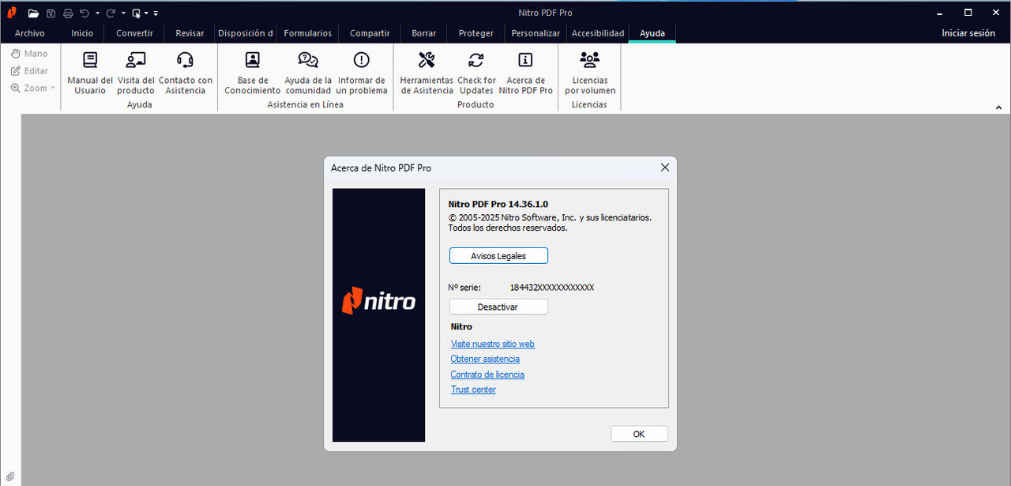Open Base de Conocimiento

[x=253, y=73]
